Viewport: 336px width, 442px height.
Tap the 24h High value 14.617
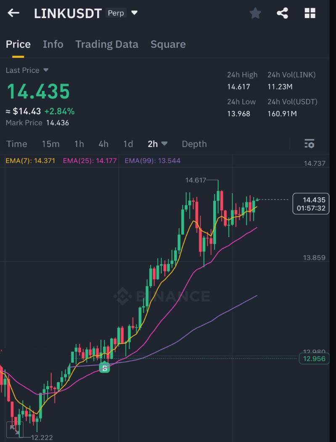click(238, 87)
